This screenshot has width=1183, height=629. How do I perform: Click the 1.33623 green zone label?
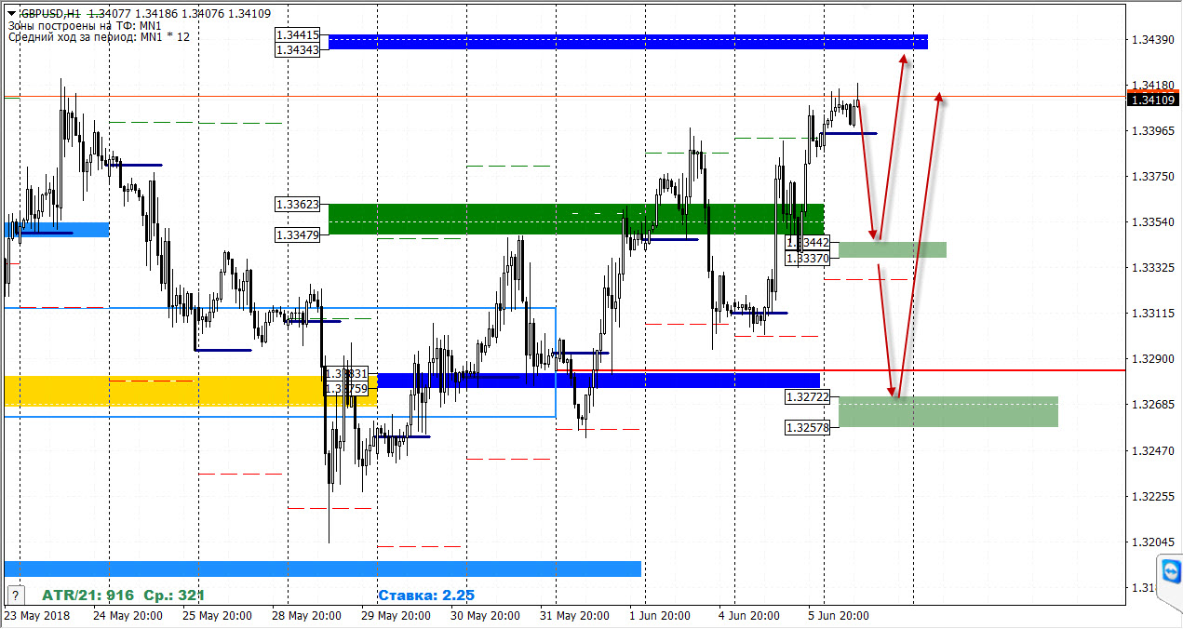(x=298, y=203)
